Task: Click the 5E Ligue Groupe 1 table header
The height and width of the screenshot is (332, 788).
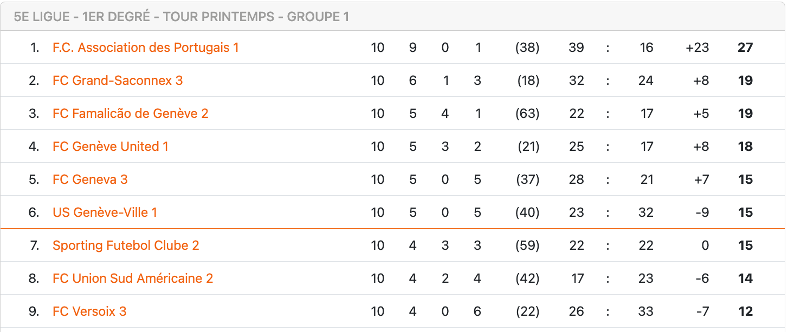Action: click(181, 17)
